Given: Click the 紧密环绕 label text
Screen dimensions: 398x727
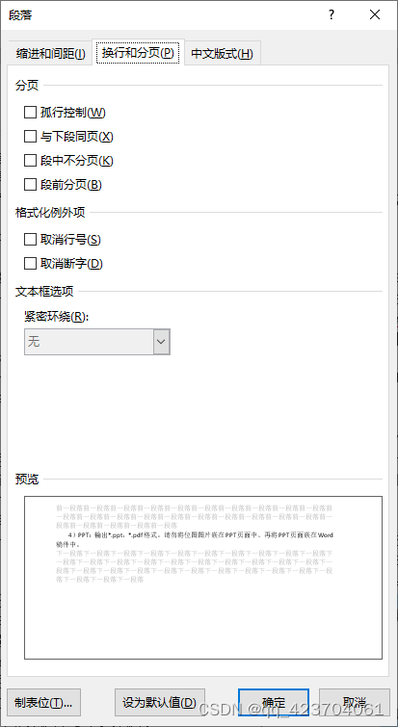Looking at the screenshot, I should 56,317.
